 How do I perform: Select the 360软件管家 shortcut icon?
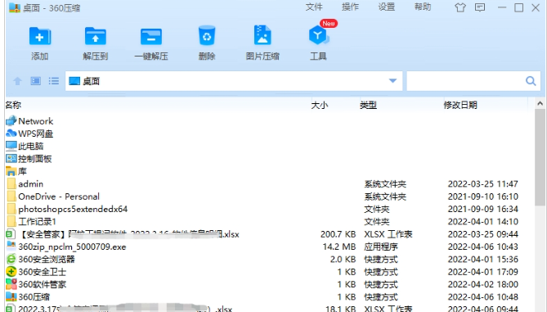point(11,284)
